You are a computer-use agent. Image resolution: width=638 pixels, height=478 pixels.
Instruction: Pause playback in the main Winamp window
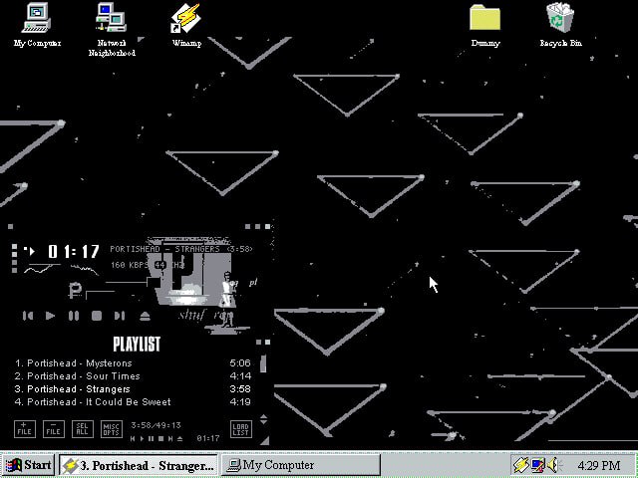[74, 316]
